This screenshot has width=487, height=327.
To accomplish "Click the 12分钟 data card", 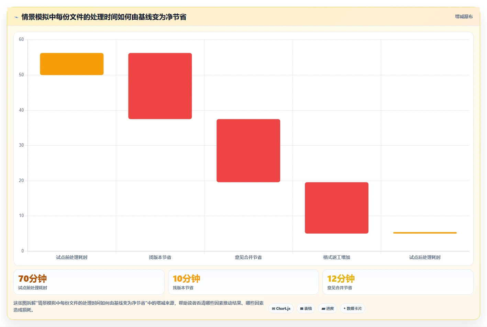I will pos(398,282).
